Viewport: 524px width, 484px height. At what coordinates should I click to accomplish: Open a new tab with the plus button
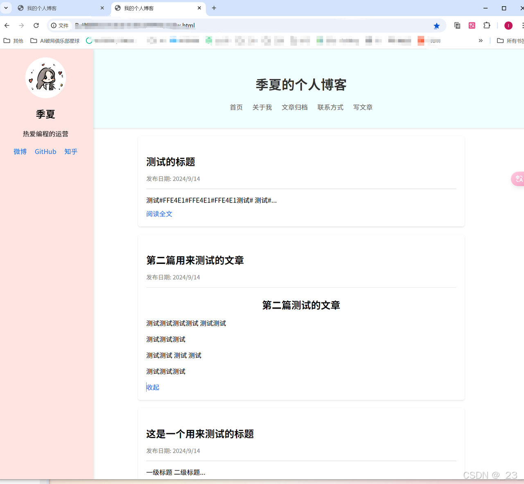214,8
